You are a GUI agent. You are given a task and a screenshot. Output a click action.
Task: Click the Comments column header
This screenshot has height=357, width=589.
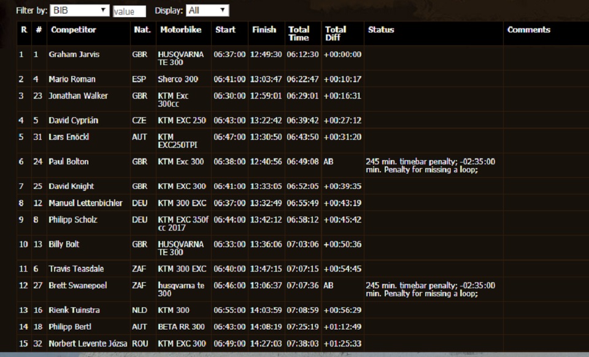point(528,29)
